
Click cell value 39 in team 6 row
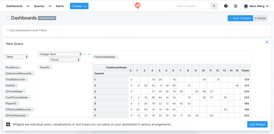pos(167,110)
